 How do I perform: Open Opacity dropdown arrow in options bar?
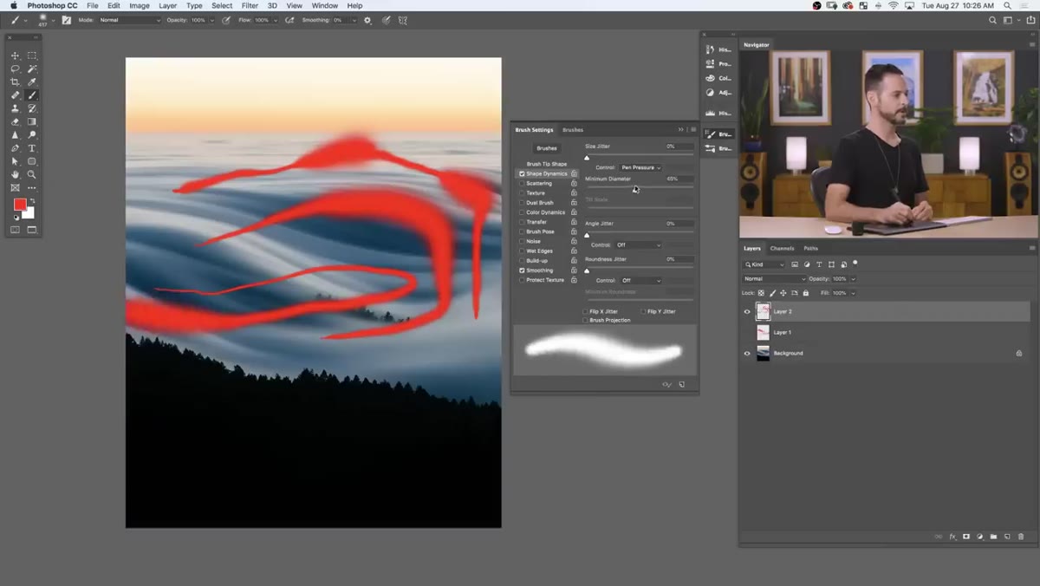click(x=211, y=20)
